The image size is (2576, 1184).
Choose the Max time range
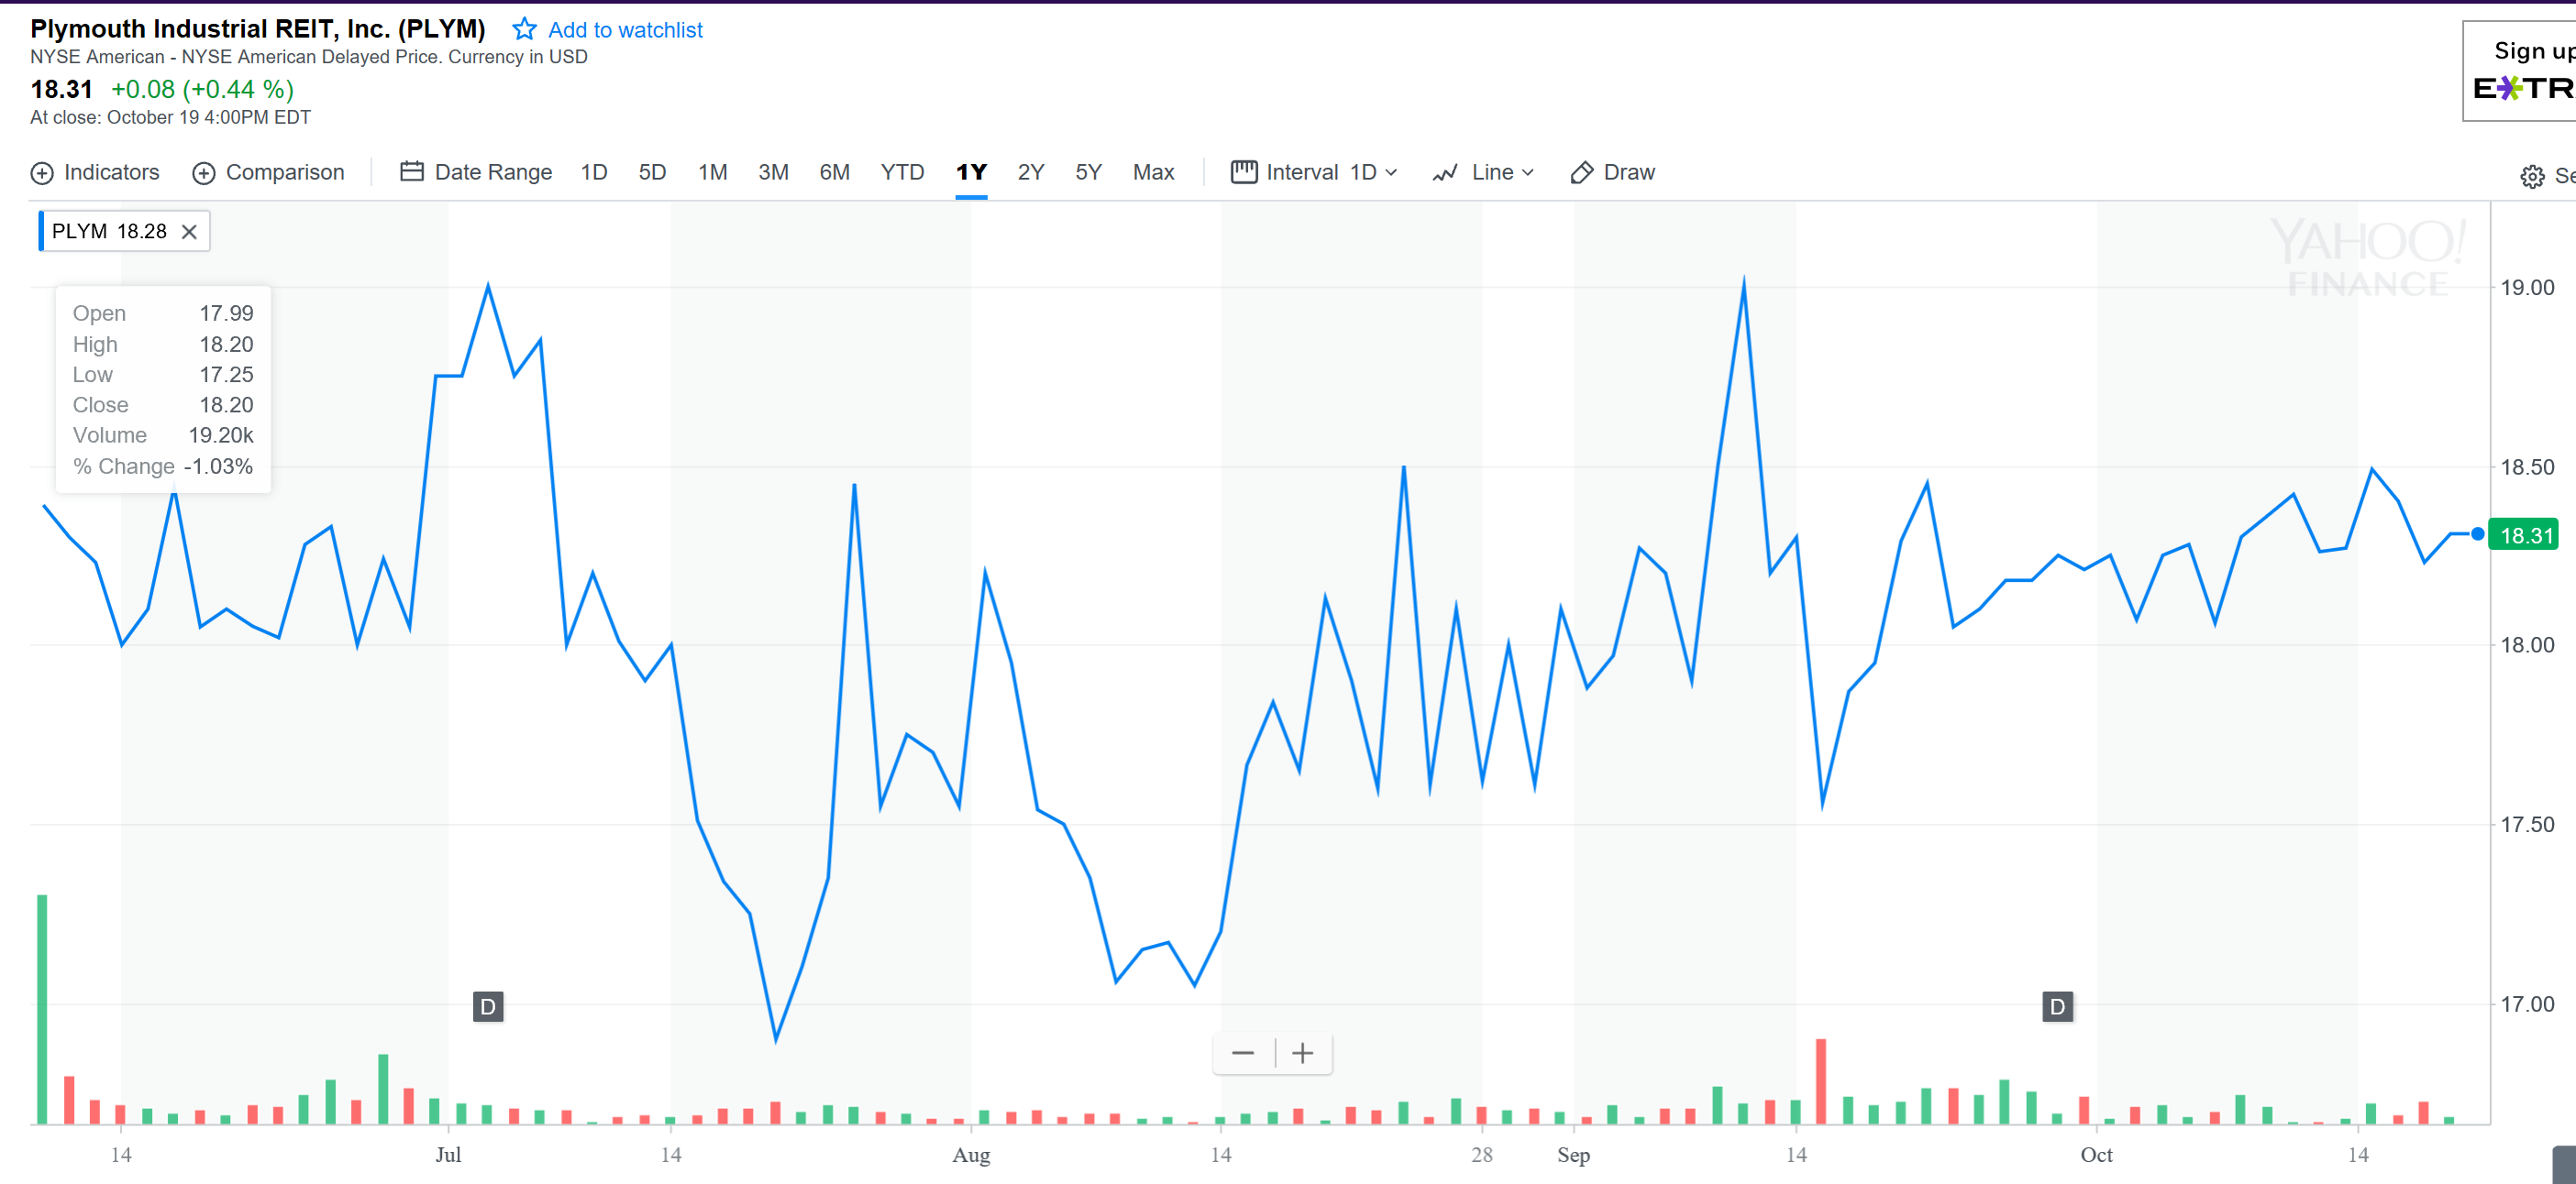pyautogui.click(x=1153, y=173)
